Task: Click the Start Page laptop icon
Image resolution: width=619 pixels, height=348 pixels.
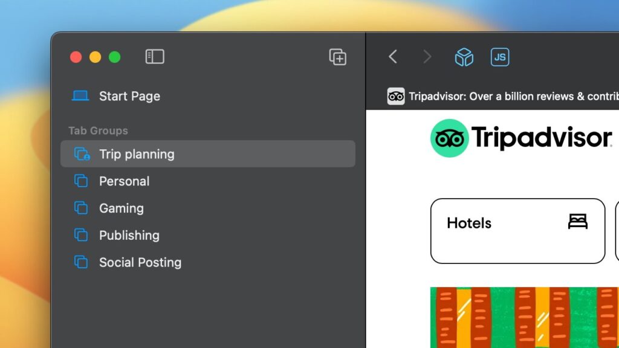Action: (80, 96)
